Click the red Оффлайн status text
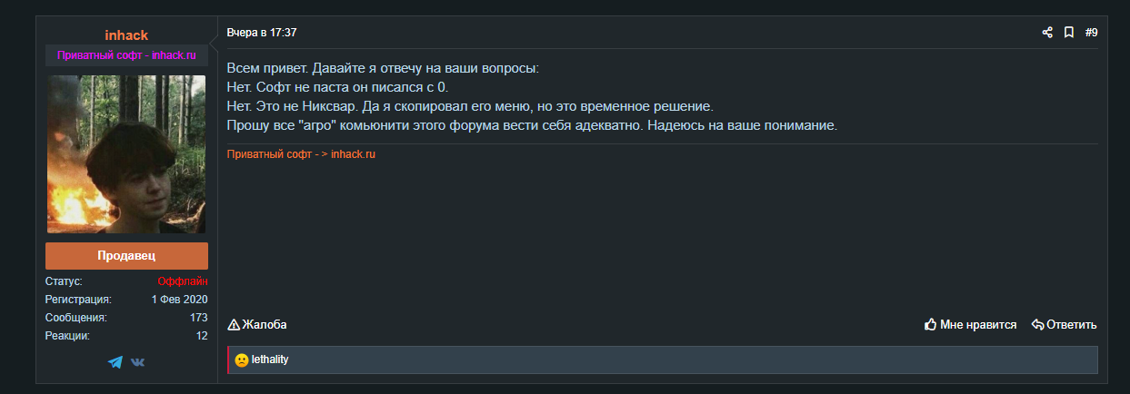 [x=183, y=281]
